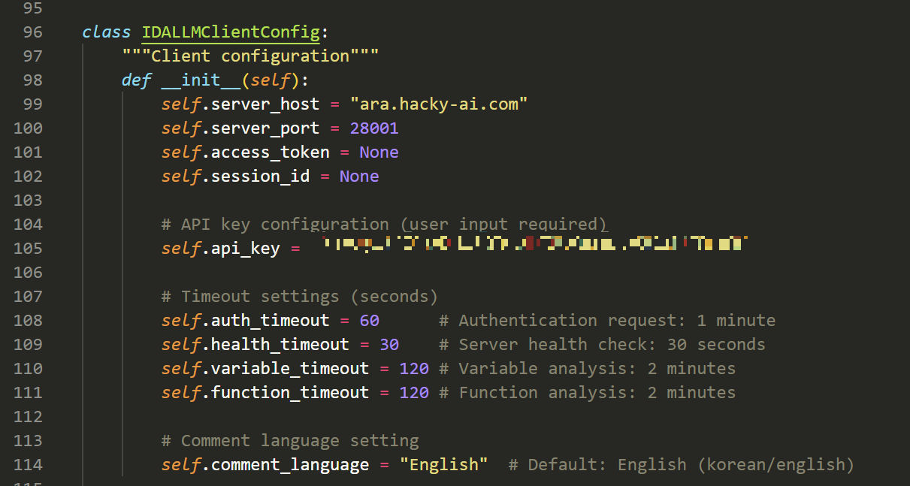Click the Default: English (korean/english) comment

coord(681,465)
